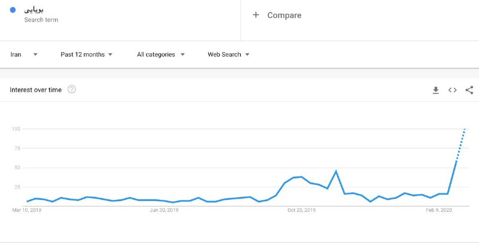Expand the Iran region dropdown

pyautogui.click(x=24, y=54)
